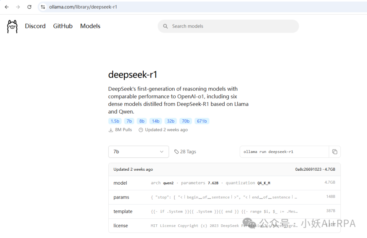Focus the Search models field
The height and width of the screenshot is (238, 367).
point(228,26)
